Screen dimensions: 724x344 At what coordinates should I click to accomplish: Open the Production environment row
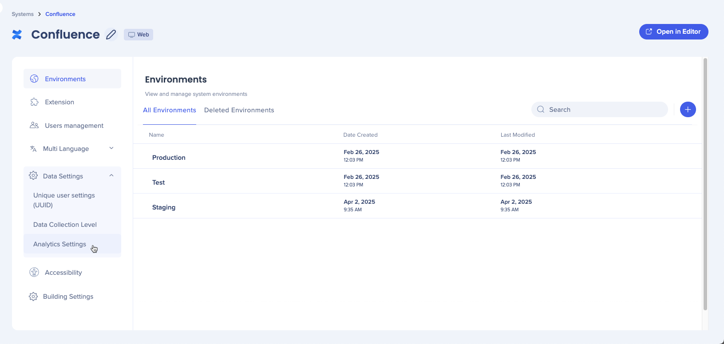pyautogui.click(x=169, y=158)
